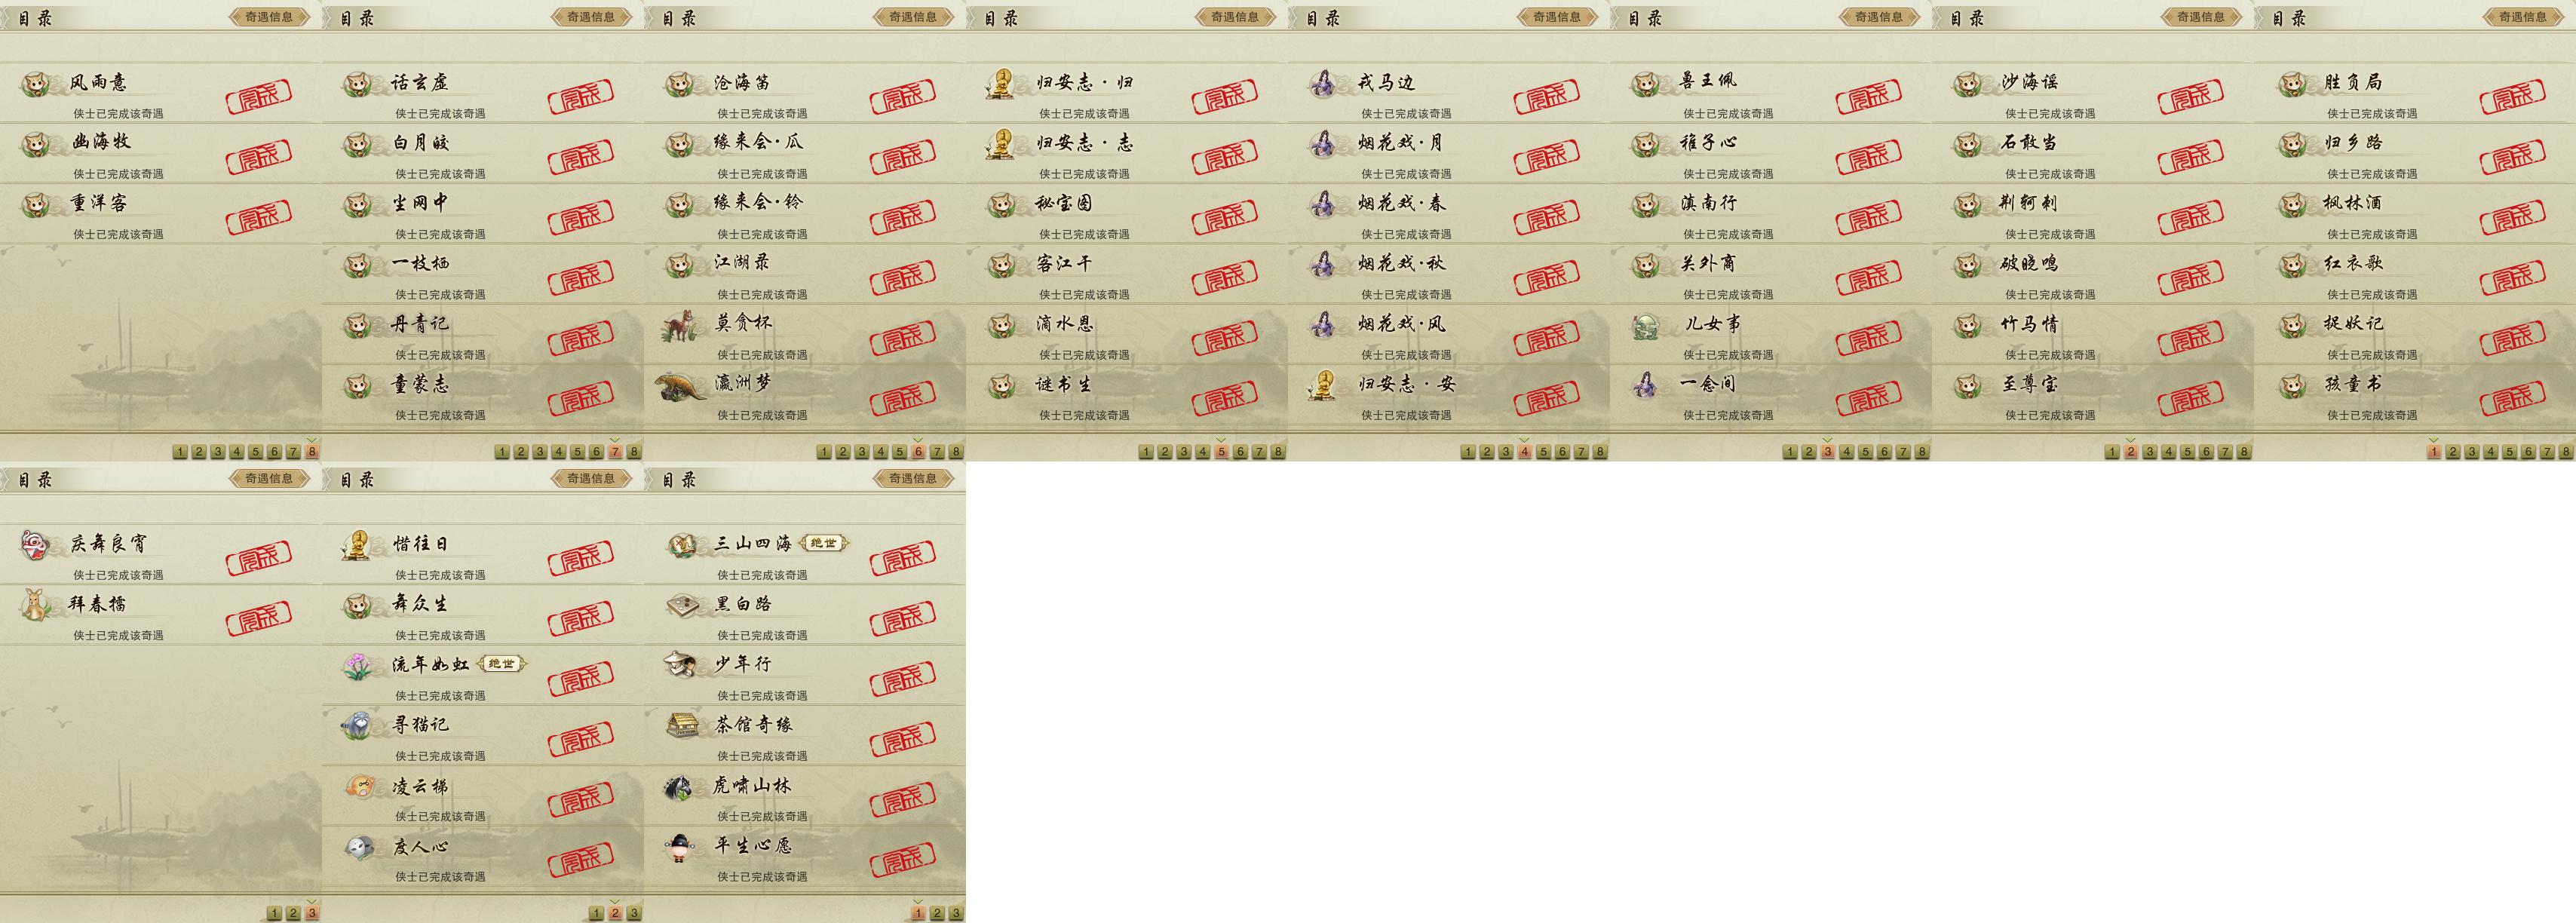Go to page 1 below the 拜春擂 list
The width and height of the screenshot is (2576, 923).
tap(274, 913)
